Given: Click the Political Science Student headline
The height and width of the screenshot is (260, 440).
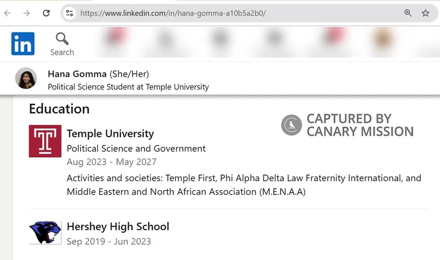Looking at the screenshot, I should pyautogui.click(x=128, y=87).
